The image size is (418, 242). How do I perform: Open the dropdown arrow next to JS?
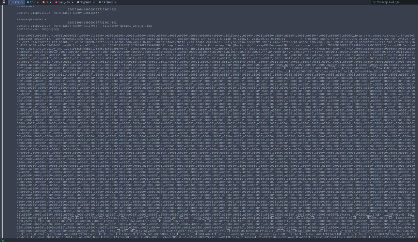coord(51,2)
